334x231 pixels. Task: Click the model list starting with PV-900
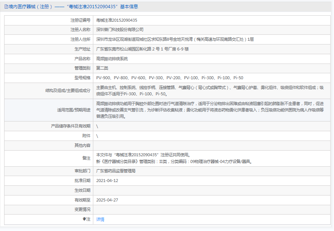point(169,78)
